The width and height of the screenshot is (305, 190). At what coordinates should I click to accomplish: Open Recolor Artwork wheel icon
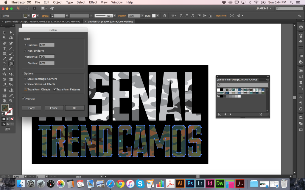tap(164, 16)
